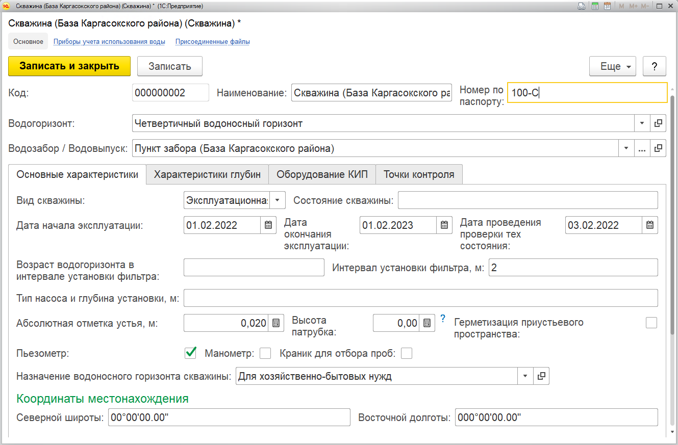678x445 pixels.
Task: Click the Состояние скважины field
Action: click(528, 200)
